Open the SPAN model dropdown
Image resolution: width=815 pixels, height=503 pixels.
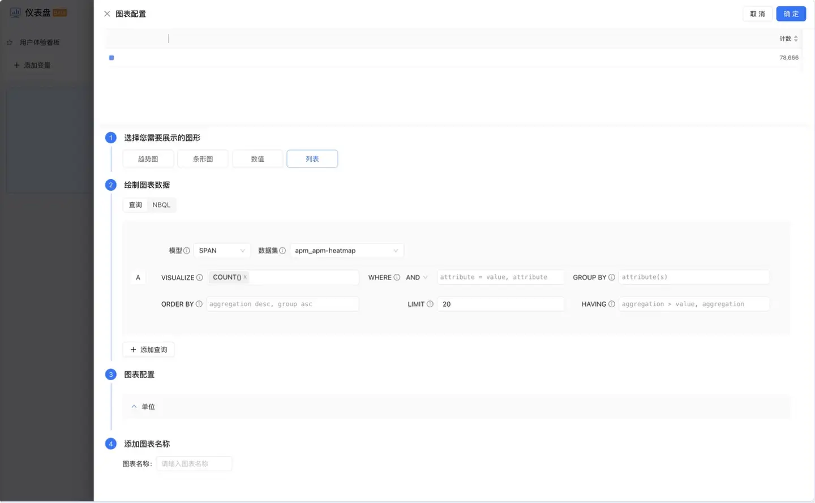coord(222,251)
